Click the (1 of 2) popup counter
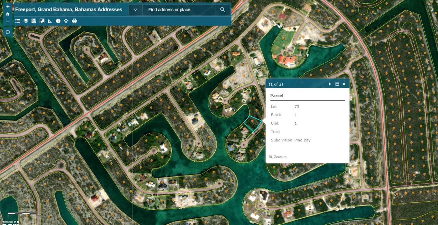 coord(276,84)
